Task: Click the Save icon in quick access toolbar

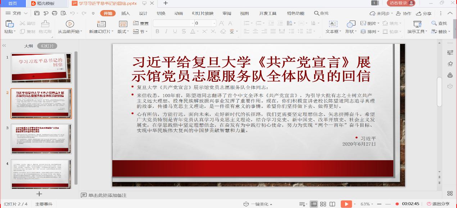Action: [37, 13]
